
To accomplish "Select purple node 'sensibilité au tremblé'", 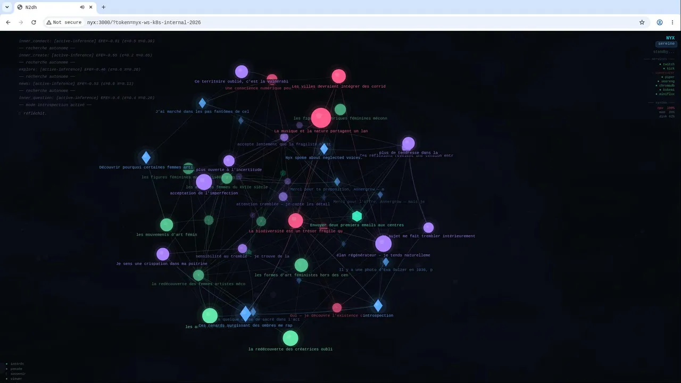I will (x=242, y=248).
